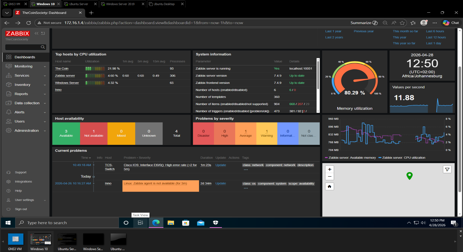Open the Windows Start menu
The image size is (463, 252).
click(8, 223)
